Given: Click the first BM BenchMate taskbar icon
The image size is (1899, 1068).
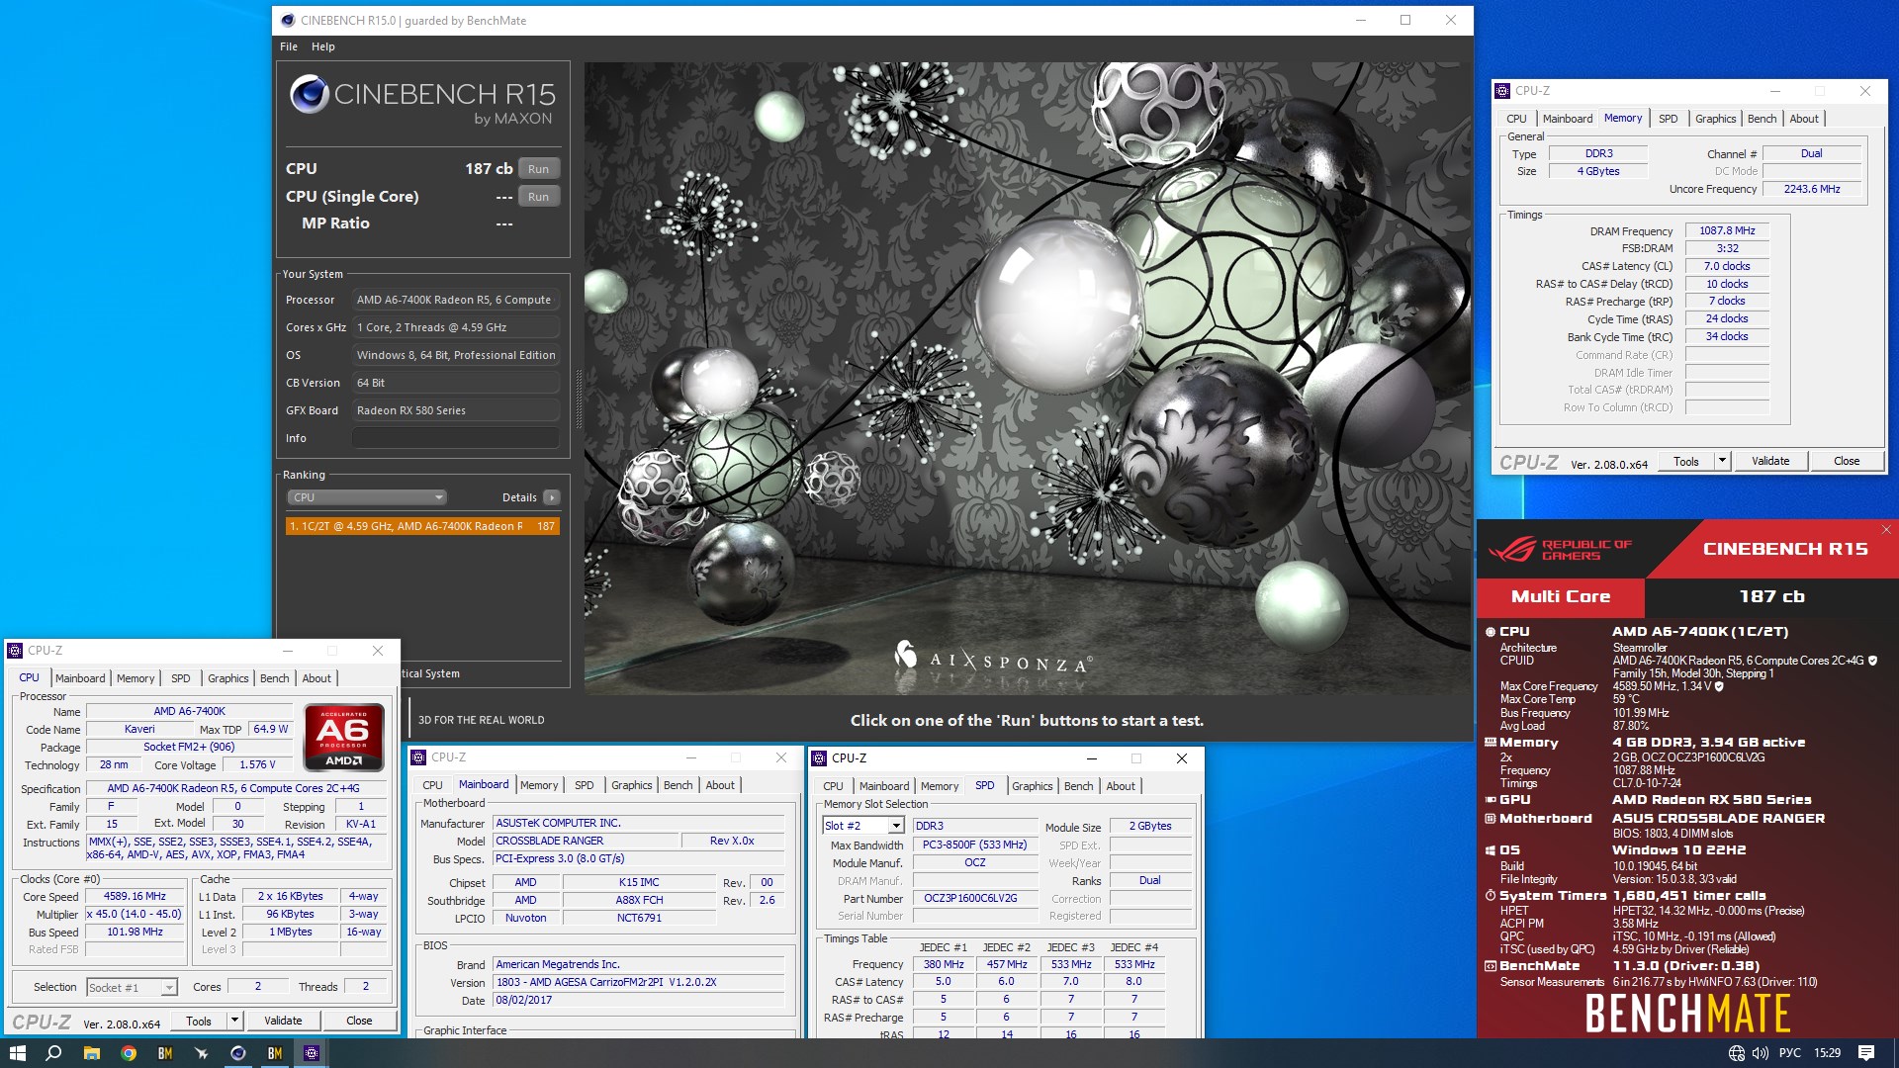Looking at the screenshot, I should [165, 1053].
